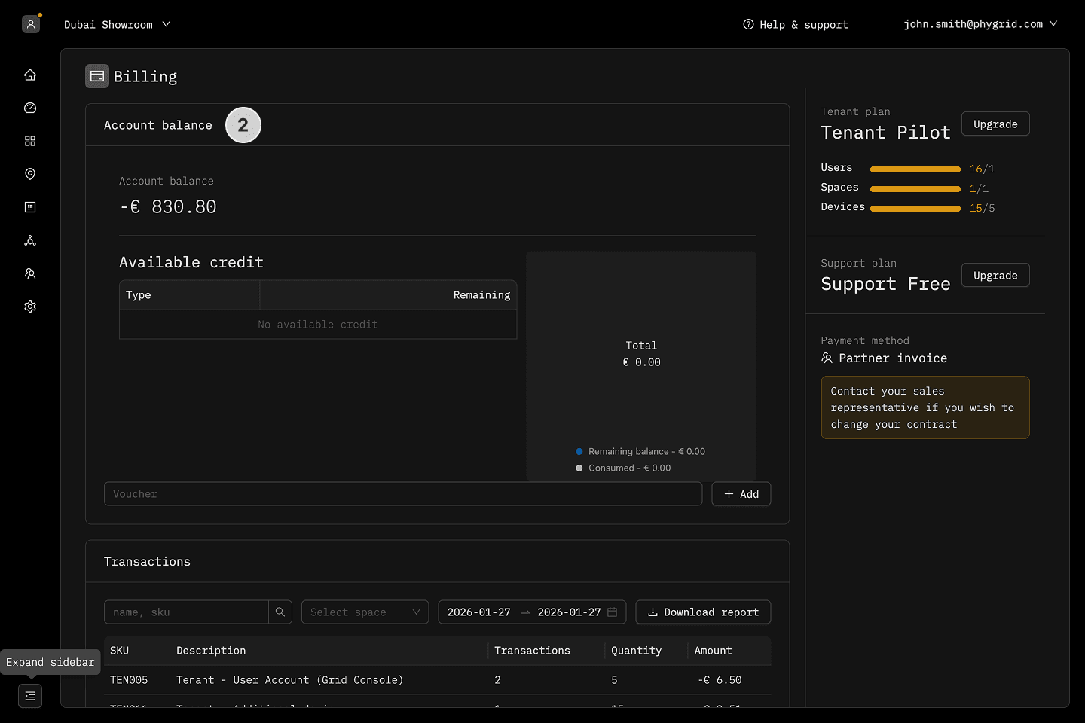Open the dashboard gauge icon in sidebar
Image resolution: width=1085 pixels, height=723 pixels.
click(x=30, y=108)
